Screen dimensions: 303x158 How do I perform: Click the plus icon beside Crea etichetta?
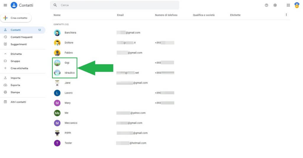[x=5, y=68]
